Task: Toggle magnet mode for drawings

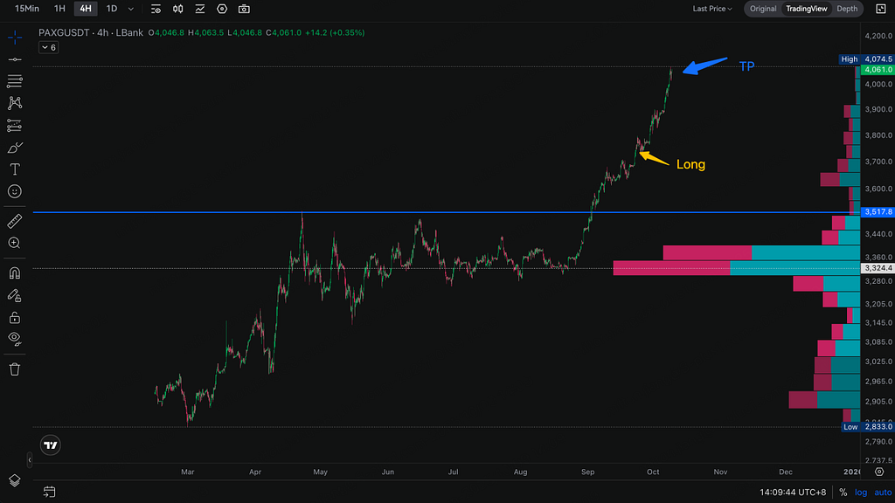Action: click(x=15, y=273)
